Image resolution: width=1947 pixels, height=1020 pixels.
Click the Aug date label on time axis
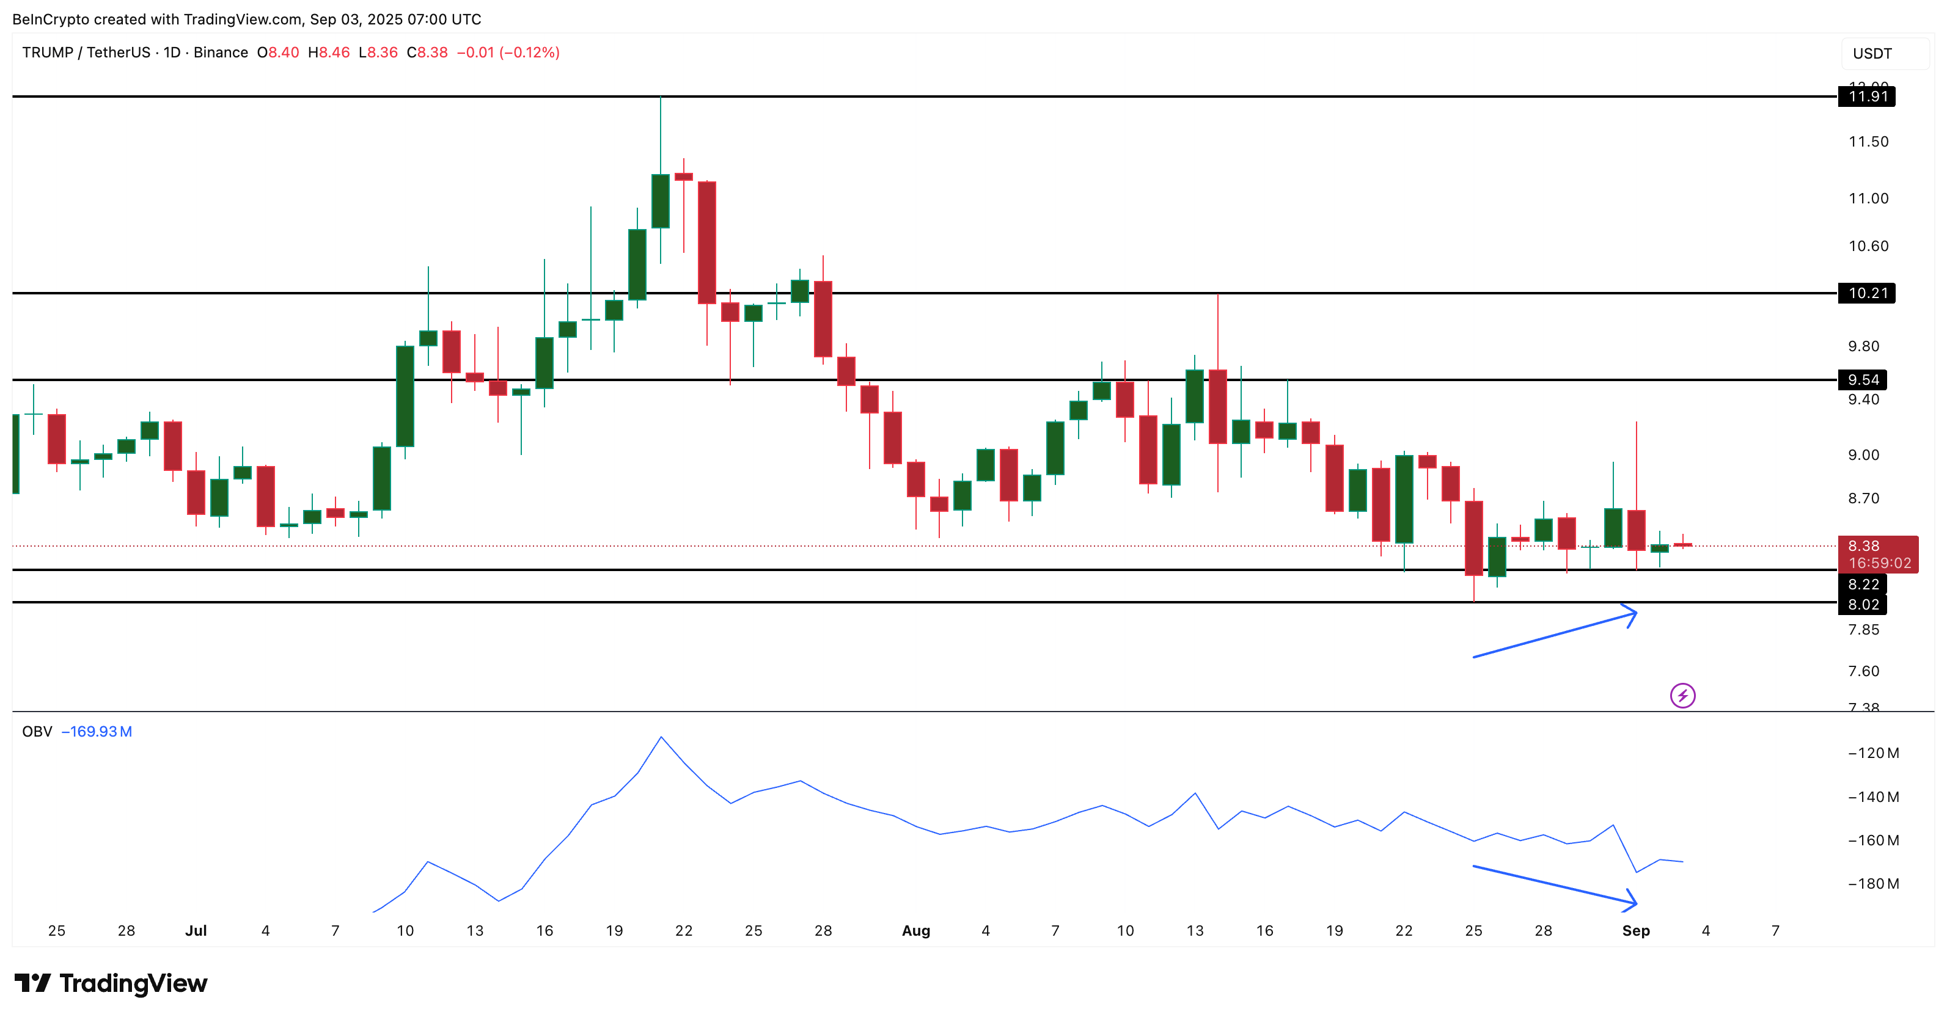pyautogui.click(x=915, y=931)
